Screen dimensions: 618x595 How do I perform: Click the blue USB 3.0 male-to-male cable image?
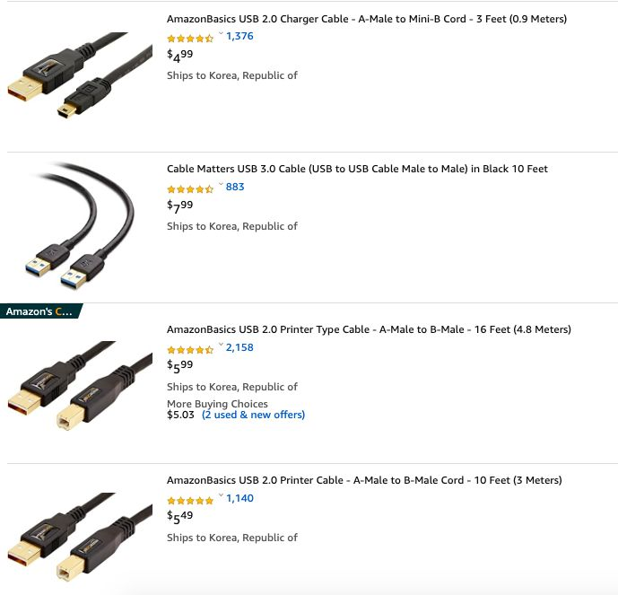pyautogui.click(x=80, y=225)
